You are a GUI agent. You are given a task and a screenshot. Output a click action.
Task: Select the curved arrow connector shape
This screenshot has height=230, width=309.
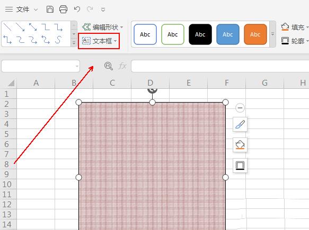pos(33,40)
